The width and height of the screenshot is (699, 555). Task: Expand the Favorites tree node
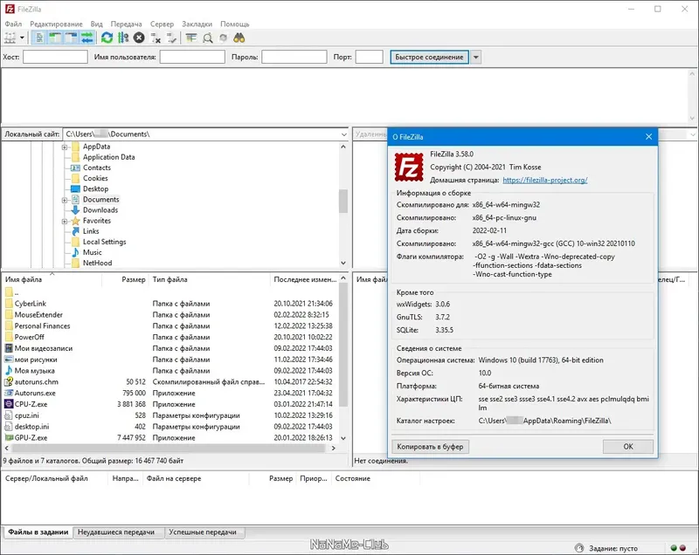[65, 221]
